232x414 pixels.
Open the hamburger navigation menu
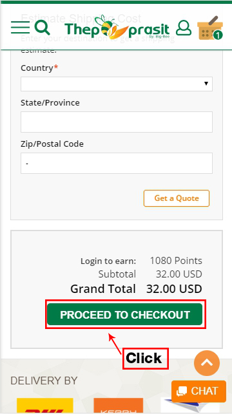20,28
